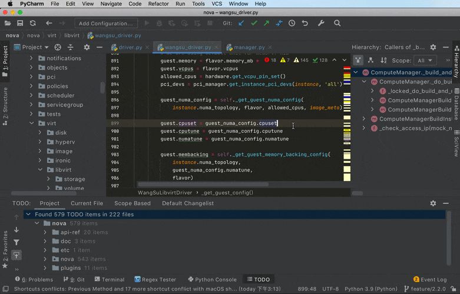Switch to the Scope Based TODO tab

(133, 203)
